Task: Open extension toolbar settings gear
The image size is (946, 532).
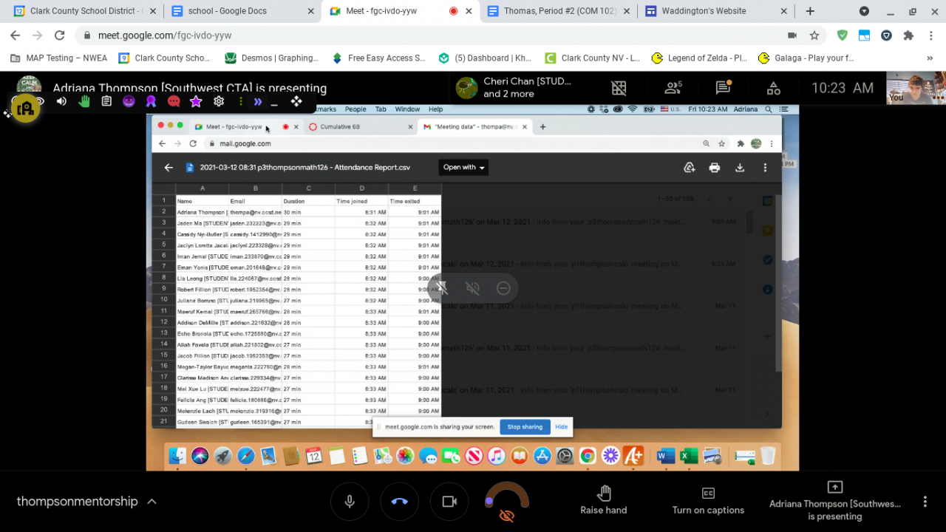Action: pyautogui.click(x=219, y=101)
